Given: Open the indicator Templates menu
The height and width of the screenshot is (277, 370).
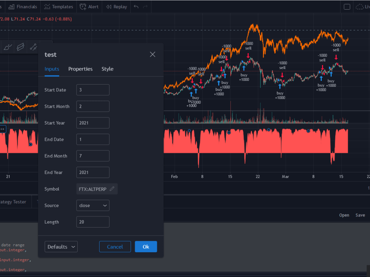Looking at the screenshot, I should [58, 6].
